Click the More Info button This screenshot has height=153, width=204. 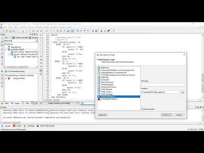(x=102, y=115)
